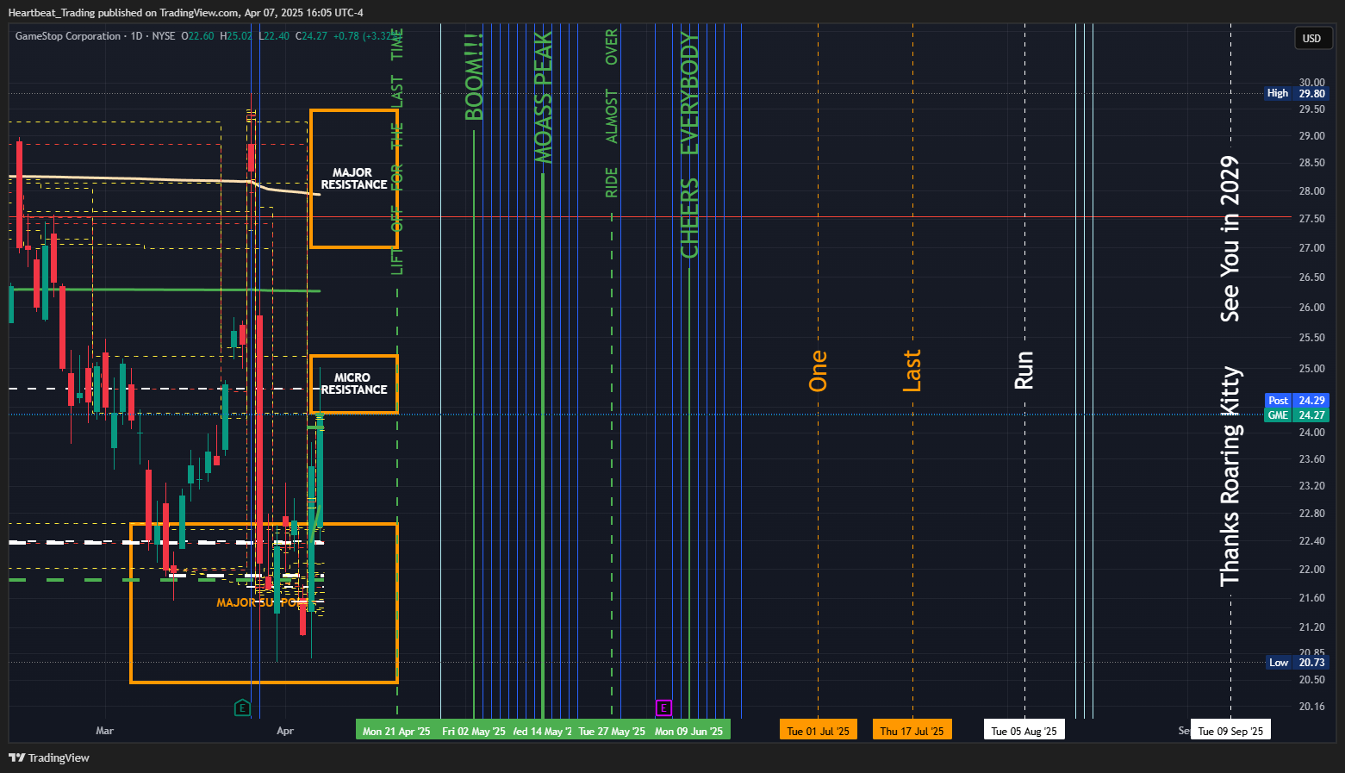This screenshot has height=773, width=1345.
Task: Click the MAJOR RESISTANCE box label
Action: coord(353,178)
